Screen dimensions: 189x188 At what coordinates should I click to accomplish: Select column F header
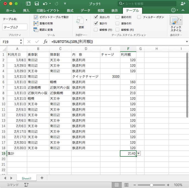(x=128, y=49)
